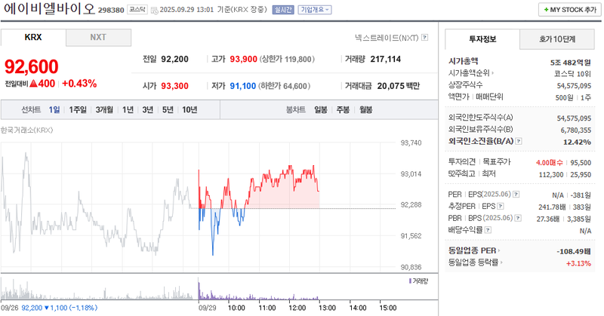Select the 호가10단계 tab

(x=557, y=39)
